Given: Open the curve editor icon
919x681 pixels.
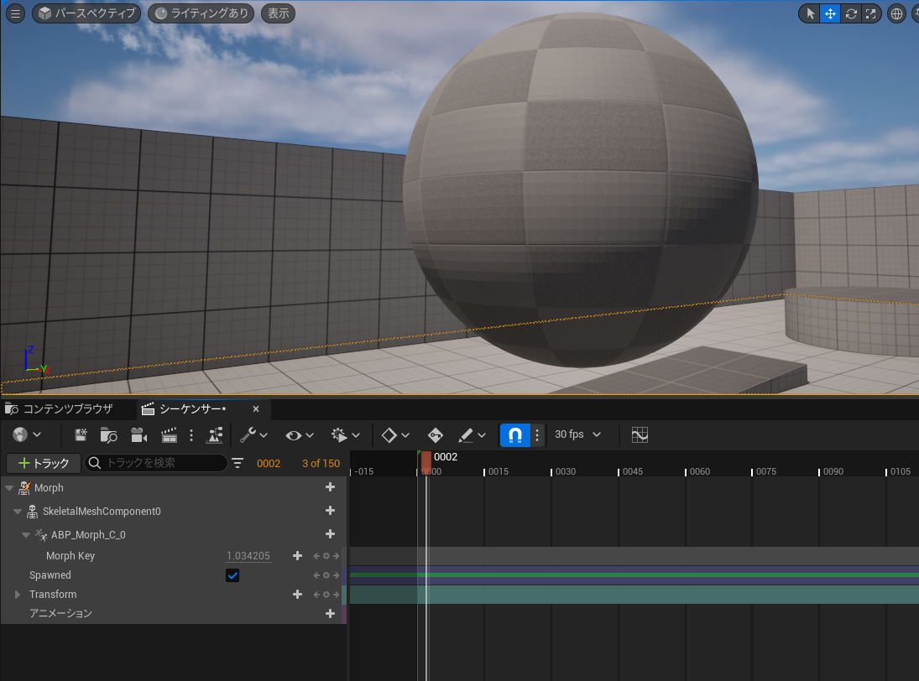Looking at the screenshot, I should [640, 434].
